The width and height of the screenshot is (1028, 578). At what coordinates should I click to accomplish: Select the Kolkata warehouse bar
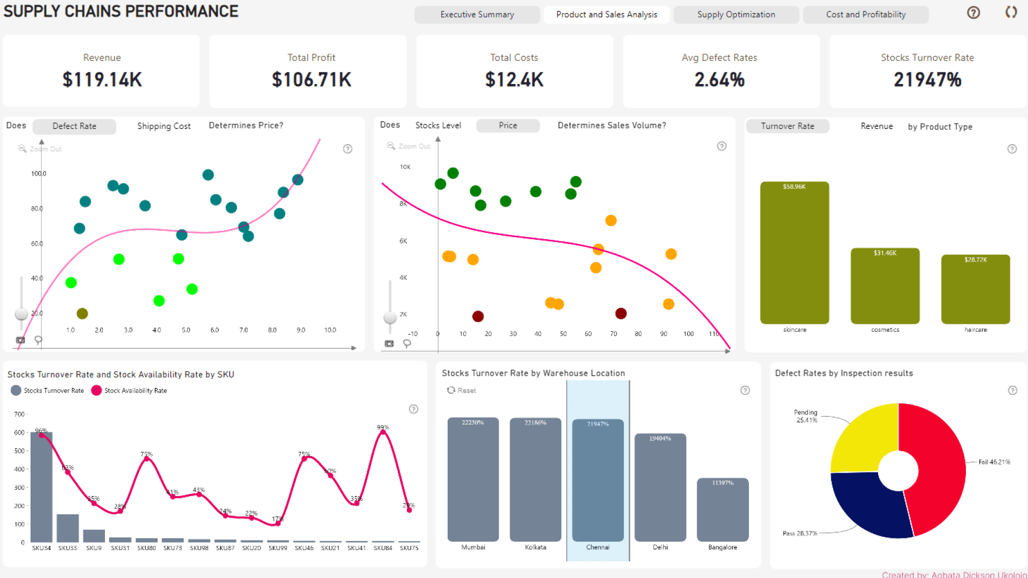535,480
